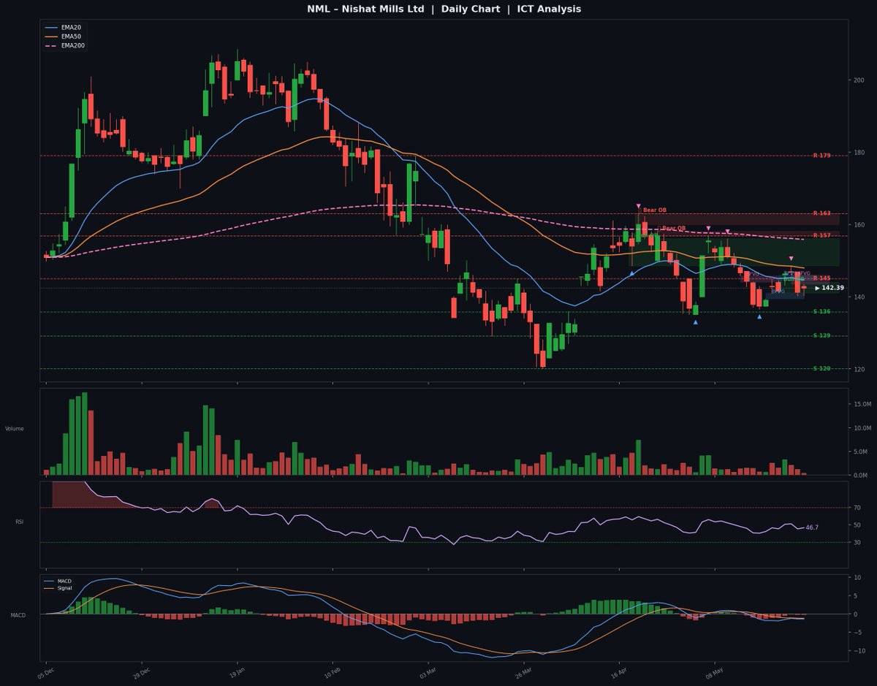The width and height of the screenshot is (877, 686).
Task: Click the 120 tick on the price axis
Action: [x=859, y=370]
